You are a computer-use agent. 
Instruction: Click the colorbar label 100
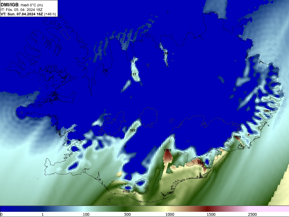tap(86, 214)
